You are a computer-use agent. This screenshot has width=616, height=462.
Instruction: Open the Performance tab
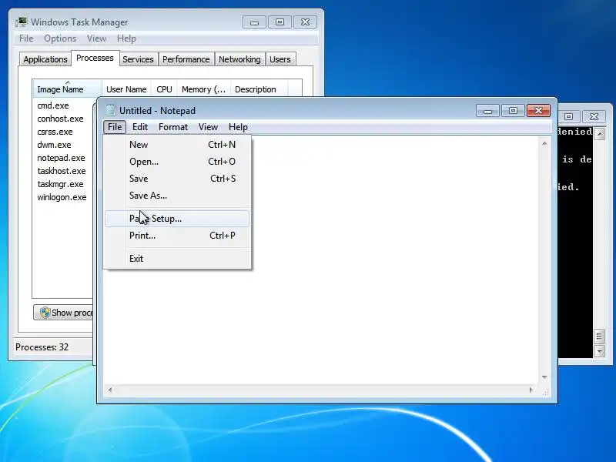(x=186, y=59)
